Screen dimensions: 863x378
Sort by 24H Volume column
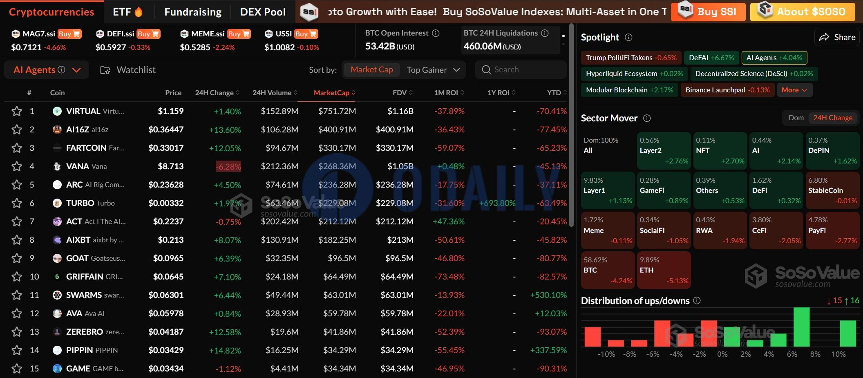(275, 93)
